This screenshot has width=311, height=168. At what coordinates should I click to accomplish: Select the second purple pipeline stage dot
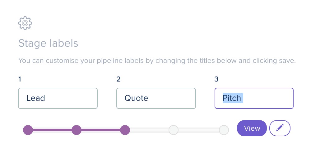tap(77, 130)
